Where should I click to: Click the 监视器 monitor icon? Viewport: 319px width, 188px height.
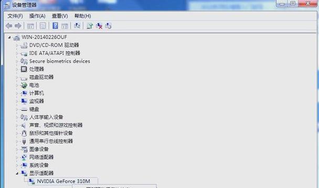point(24,101)
